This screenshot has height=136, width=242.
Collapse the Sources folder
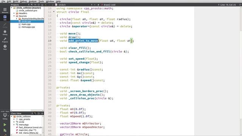click(14, 16)
